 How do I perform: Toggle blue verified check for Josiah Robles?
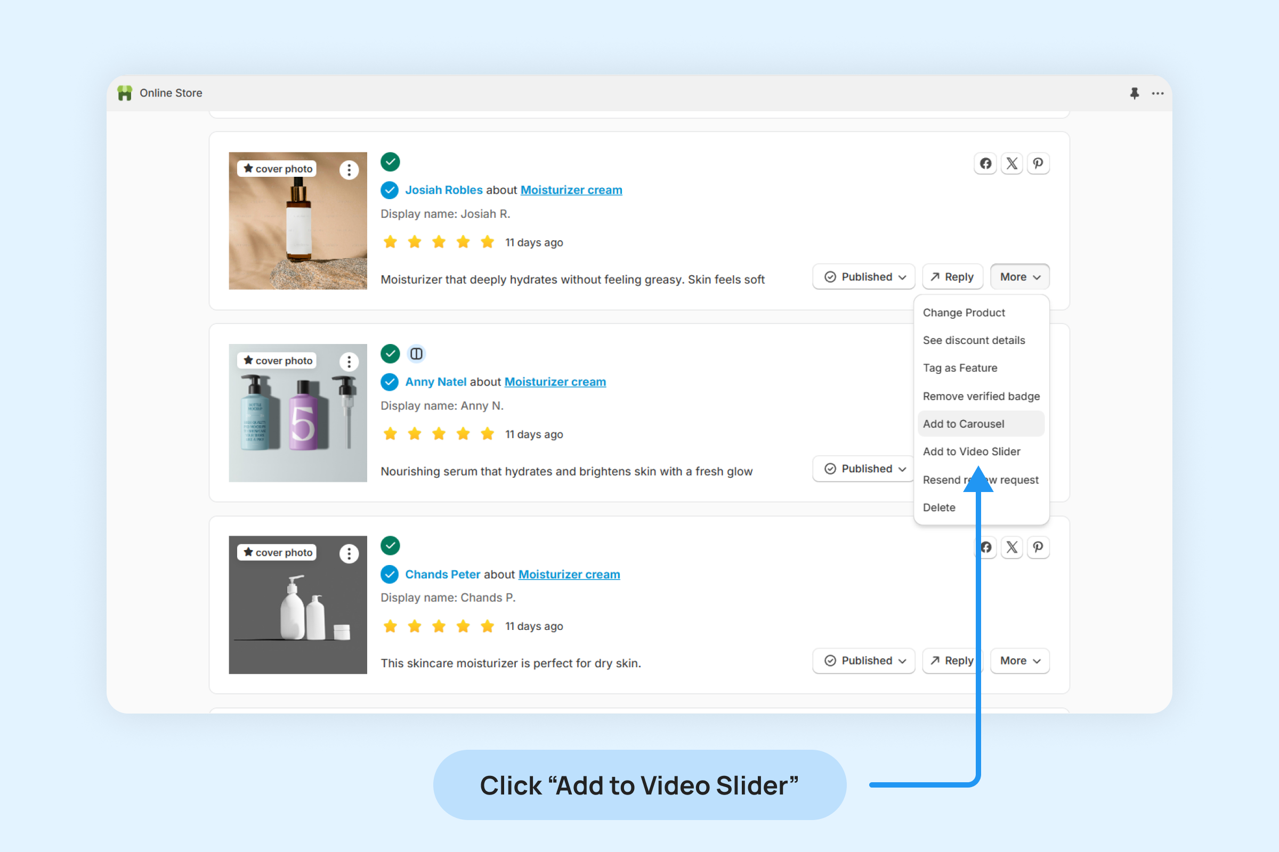pos(390,190)
